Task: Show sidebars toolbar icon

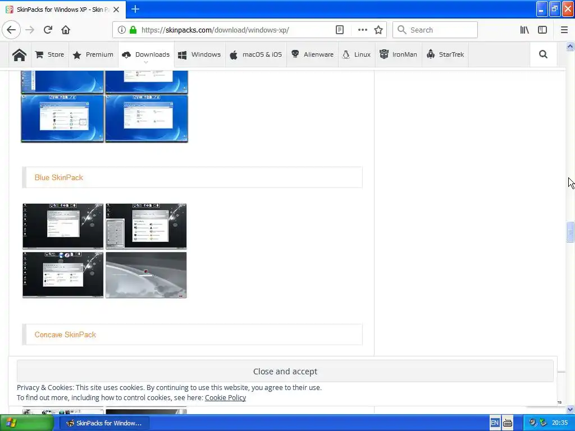Action: [542, 30]
